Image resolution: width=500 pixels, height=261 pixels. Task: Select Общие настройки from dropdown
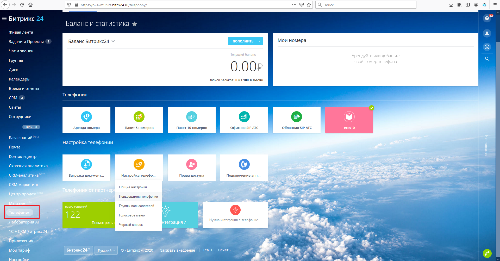(x=139, y=187)
